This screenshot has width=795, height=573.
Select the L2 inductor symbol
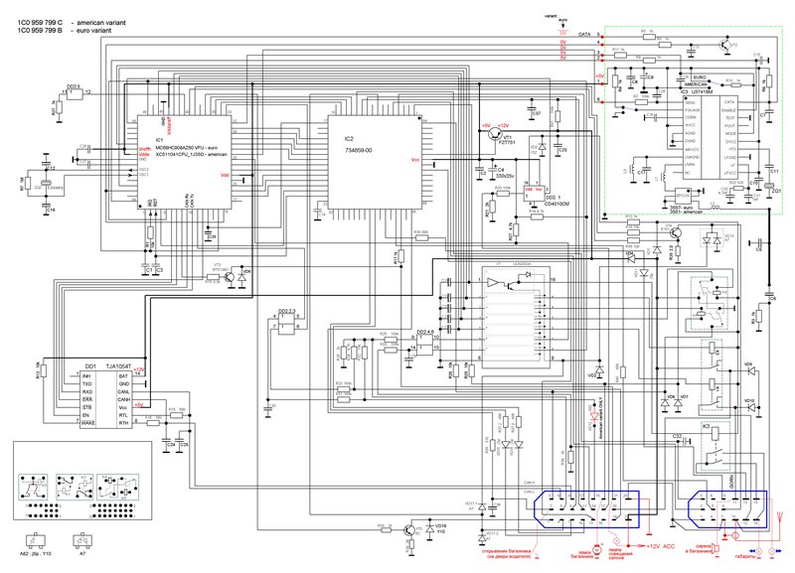tap(715, 208)
